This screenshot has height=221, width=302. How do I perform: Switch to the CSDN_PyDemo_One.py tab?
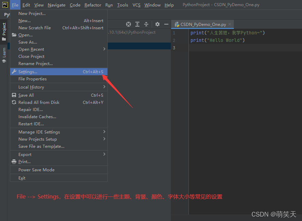pyautogui.click(x=203, y=25)
